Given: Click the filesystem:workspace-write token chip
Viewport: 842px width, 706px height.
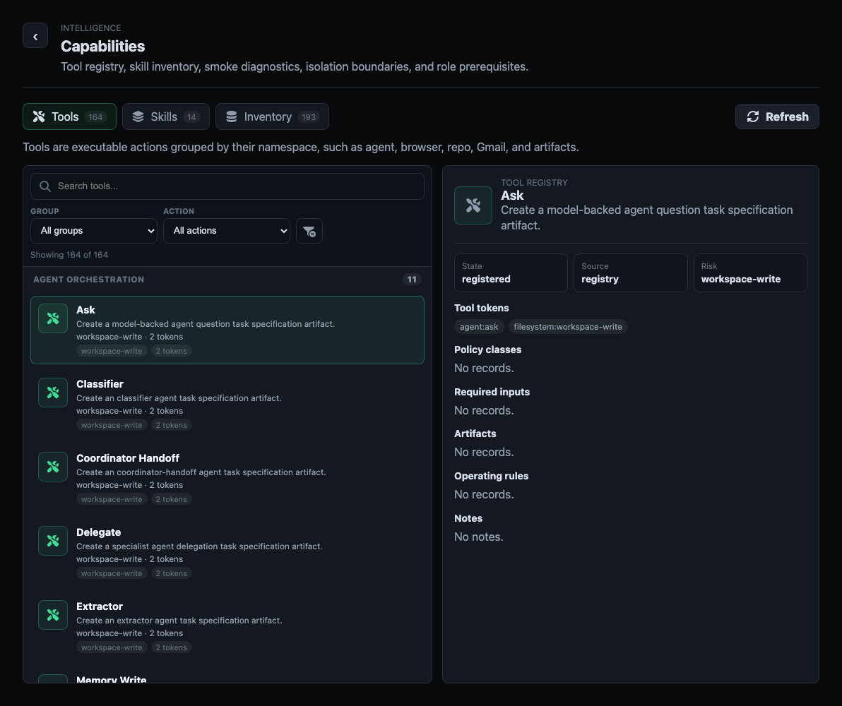Looking at the screenshot, I should 568,326.
